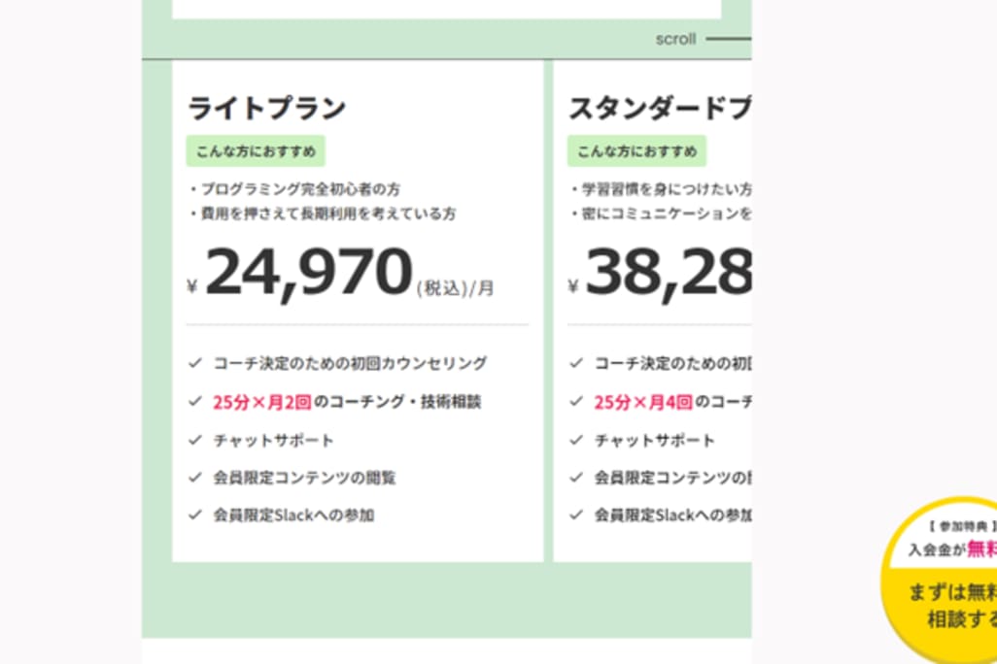The image size is (997, 664).
Task: Click checkmark beside 会員限定コンテンツの閲覧 in ライトプラン
Action: coord(194,478)
